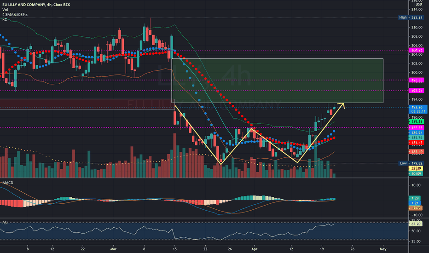
Task: Select the KC indicator legend
Action: [x=5, y=19]
